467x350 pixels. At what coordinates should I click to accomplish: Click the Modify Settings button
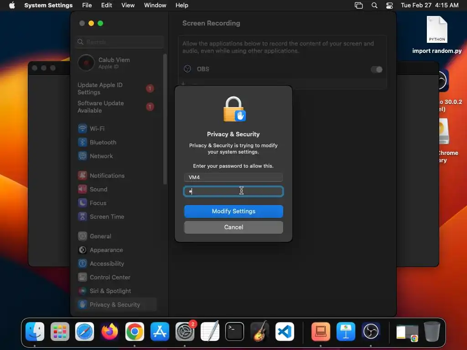click(x=233, y=211)
